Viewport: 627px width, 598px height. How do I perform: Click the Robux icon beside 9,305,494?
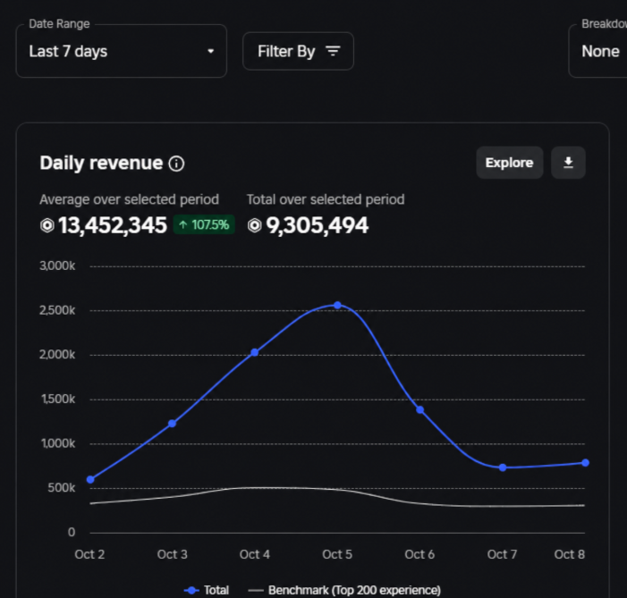coord(254,225)
